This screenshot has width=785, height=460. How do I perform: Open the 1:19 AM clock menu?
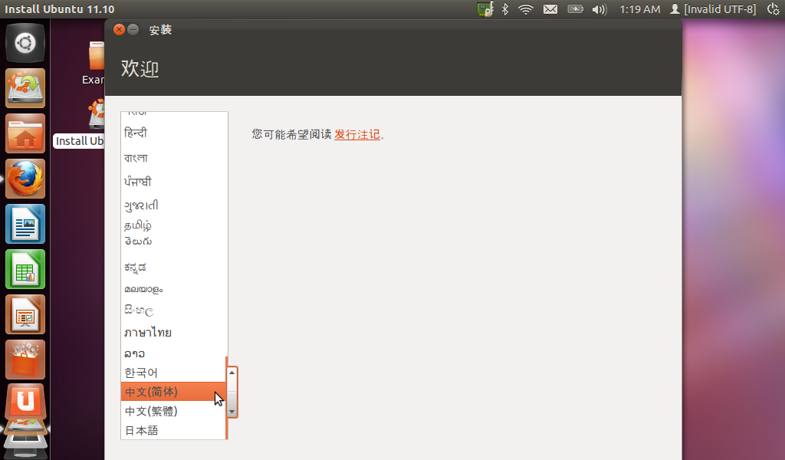[640, 9]
